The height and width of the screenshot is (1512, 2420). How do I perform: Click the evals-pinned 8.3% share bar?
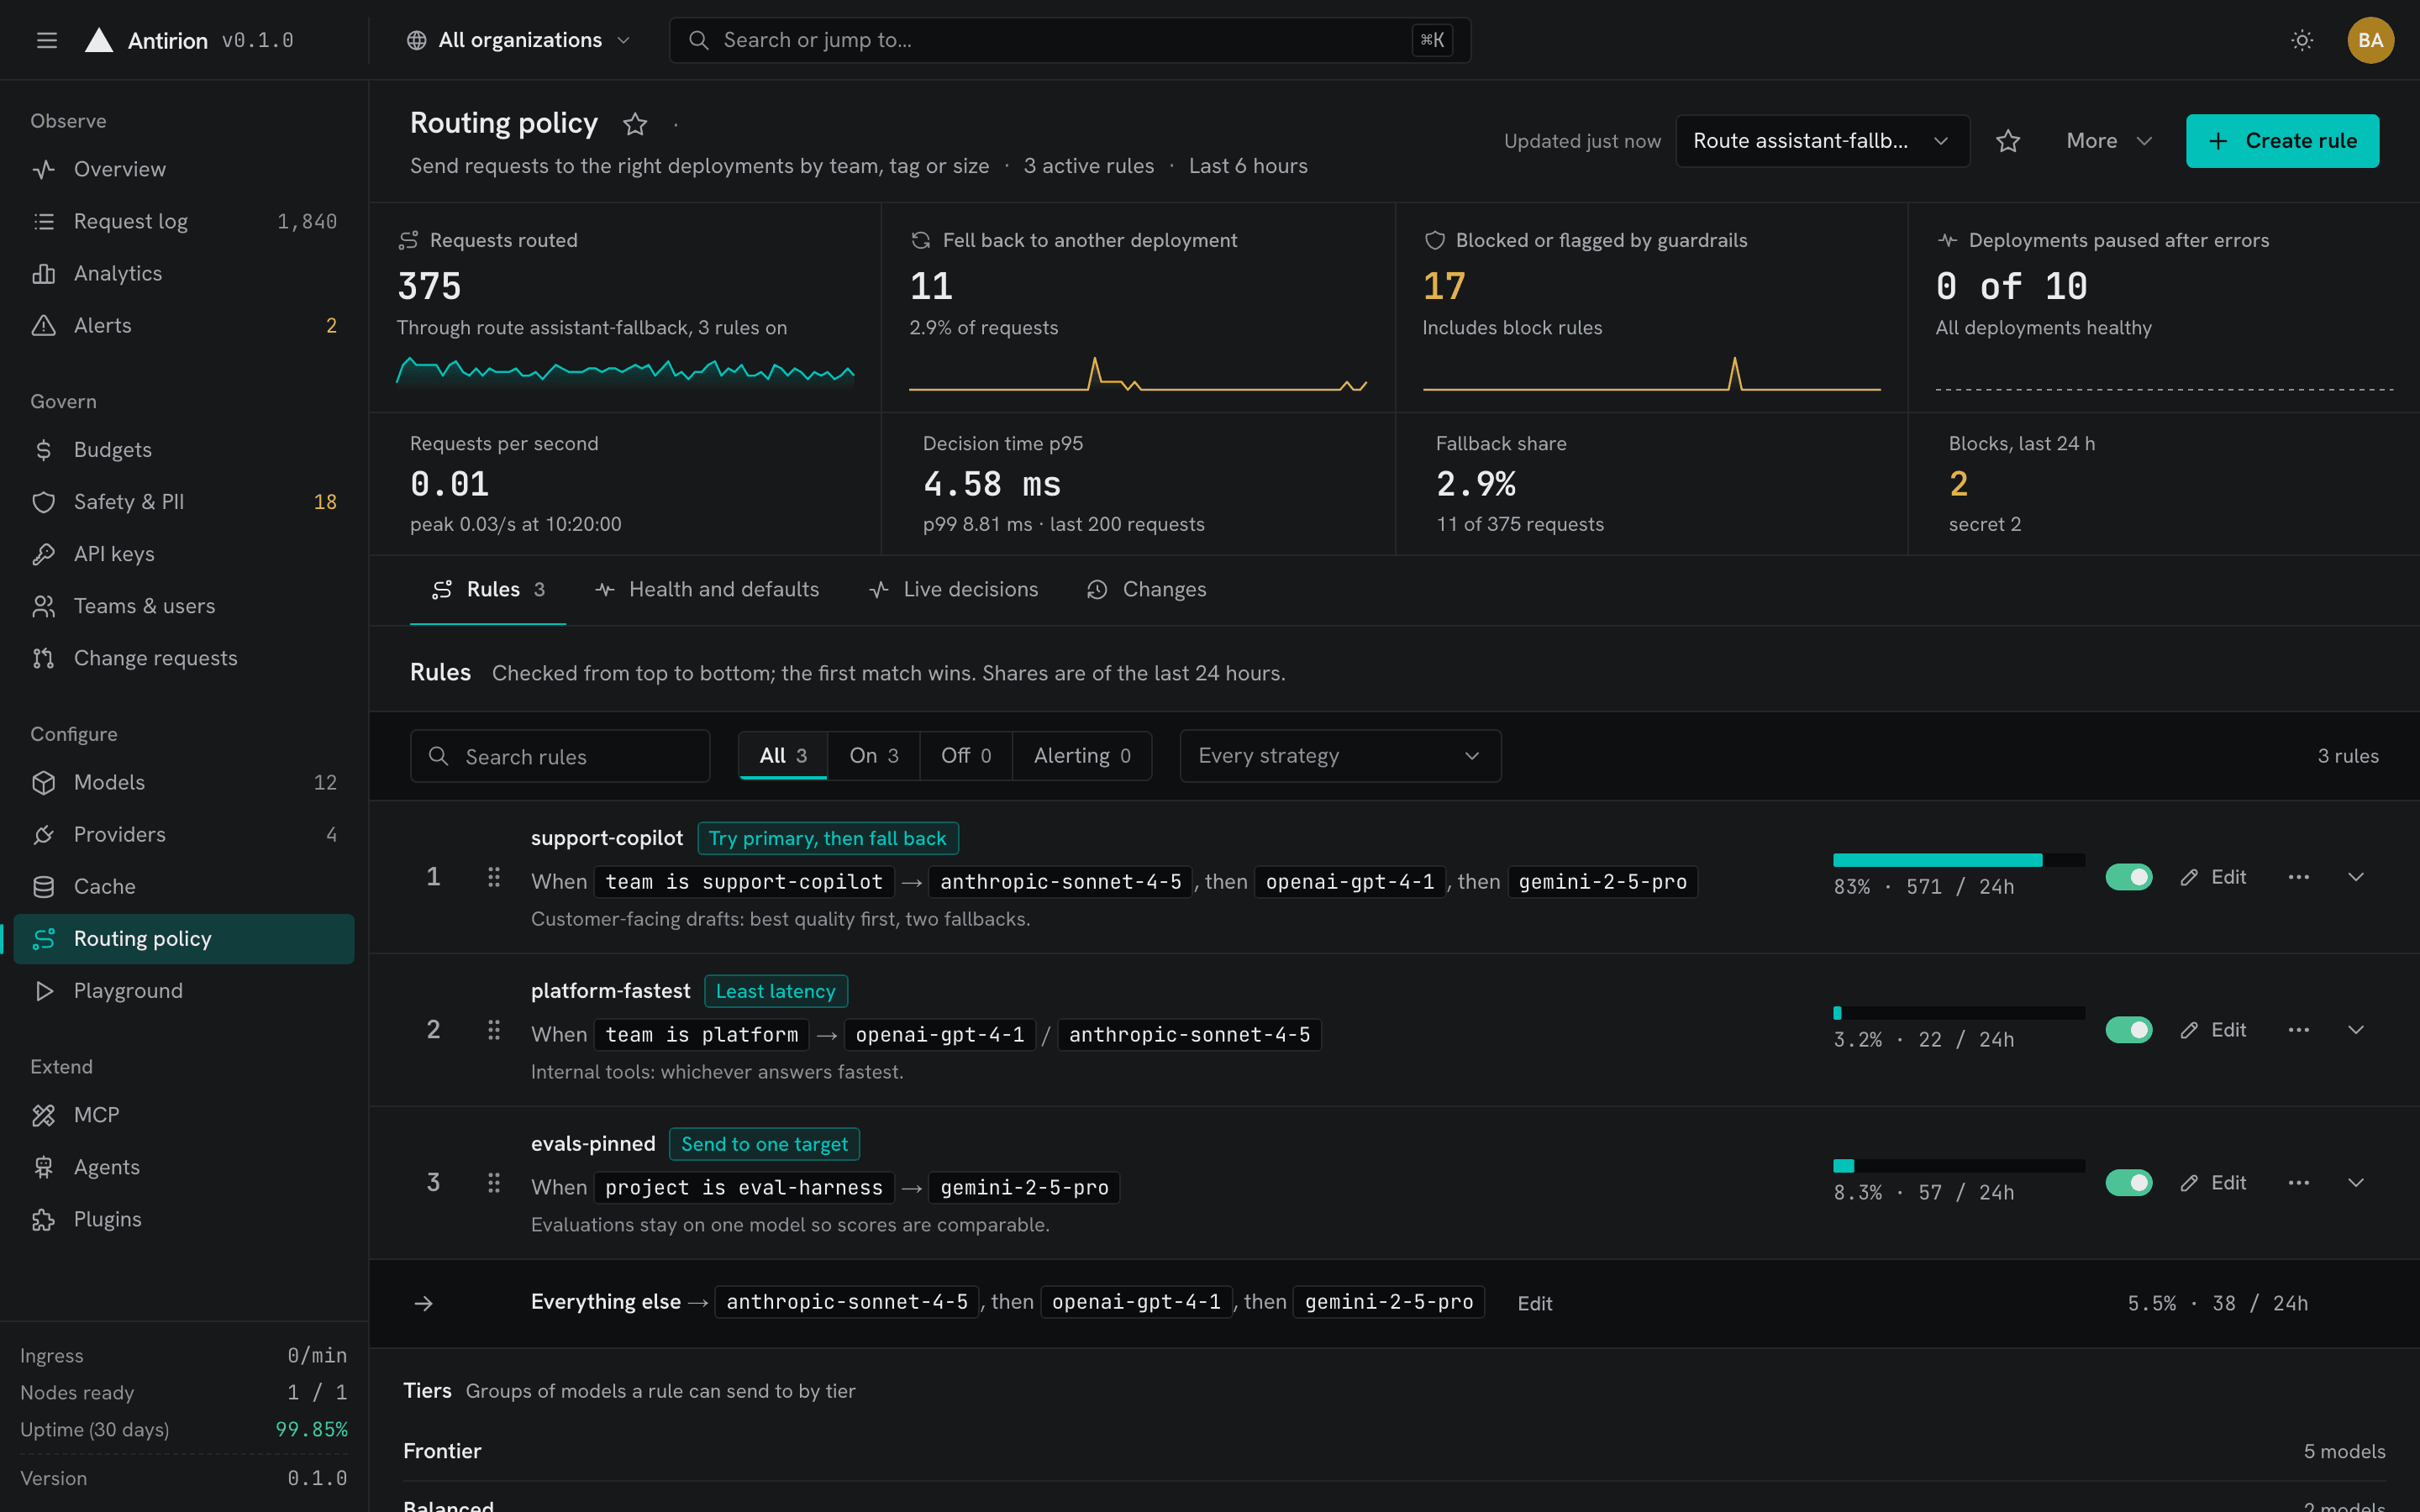click(x=1958, y=1166)
